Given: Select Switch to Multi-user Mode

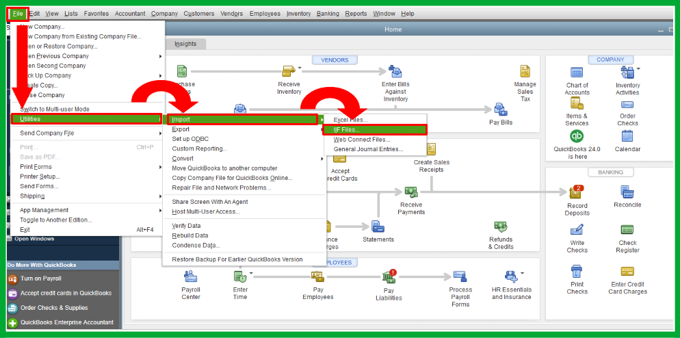Looking at the screenshot, I should pyautogui.click(x=55, y=109).
